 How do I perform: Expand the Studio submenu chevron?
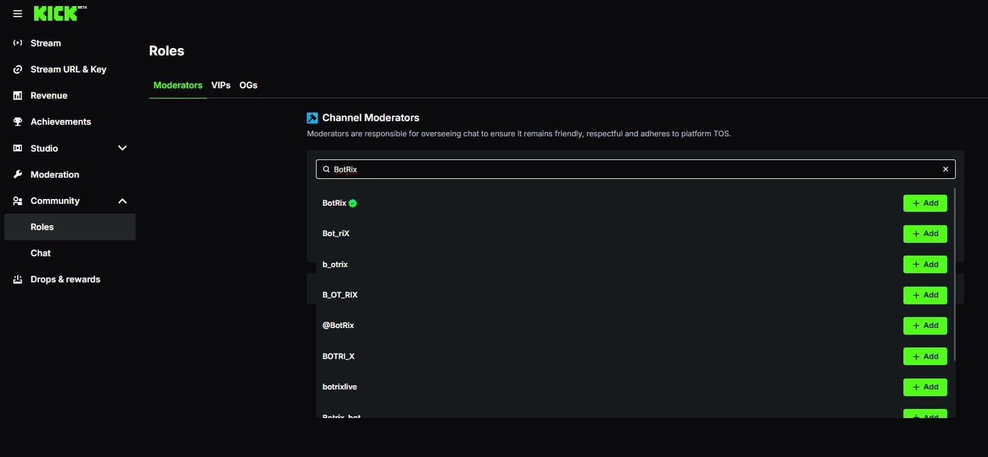(x=122, y=148)
